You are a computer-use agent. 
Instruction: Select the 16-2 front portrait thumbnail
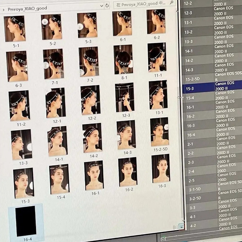pyautogui.click(x=128, y=172)
